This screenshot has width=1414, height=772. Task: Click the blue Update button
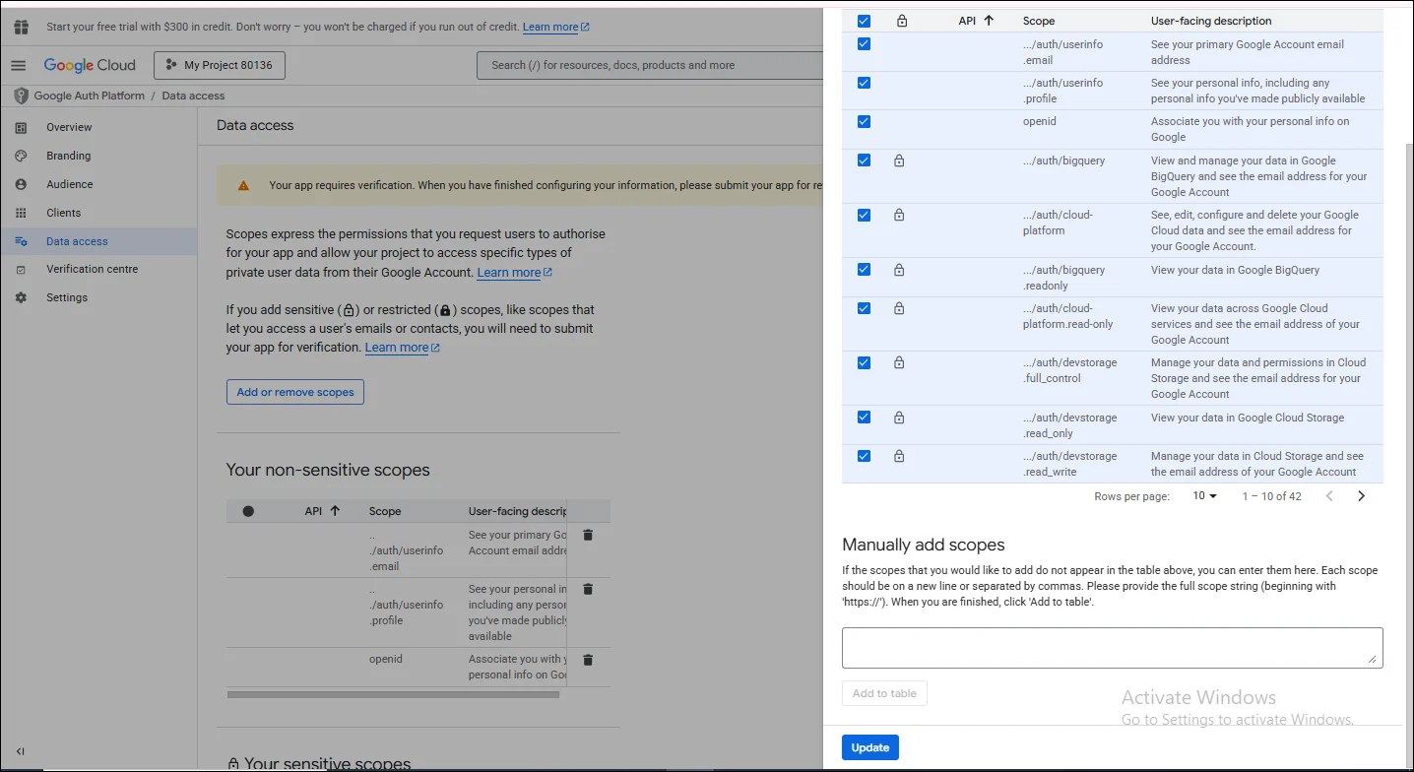[870, 747]
